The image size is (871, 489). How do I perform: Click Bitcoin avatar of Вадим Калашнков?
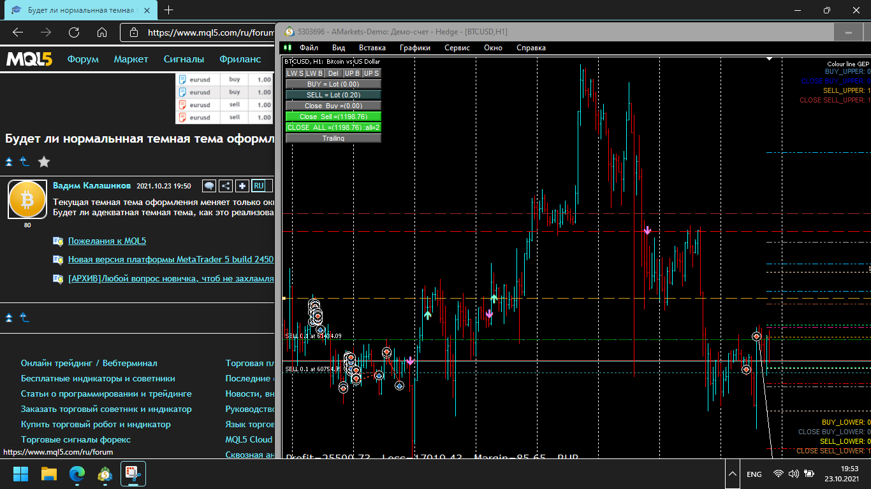click(27, 200)
